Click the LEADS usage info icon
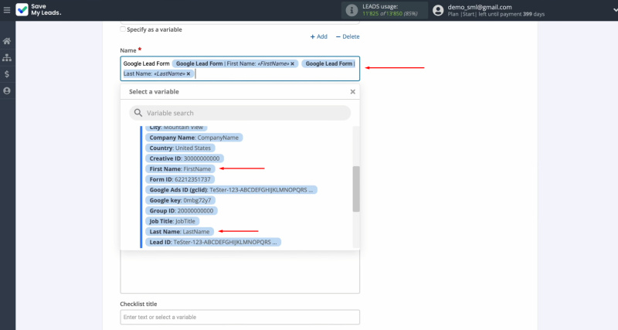This screenshot has width=618, height=330. 351,10
